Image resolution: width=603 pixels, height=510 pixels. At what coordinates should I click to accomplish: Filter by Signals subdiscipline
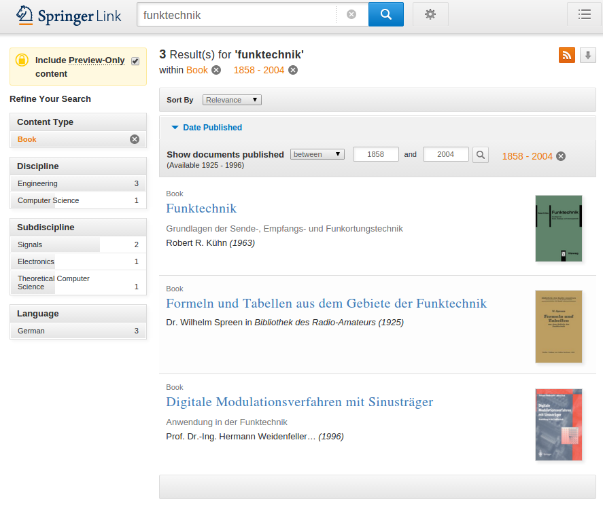point(78,244)
